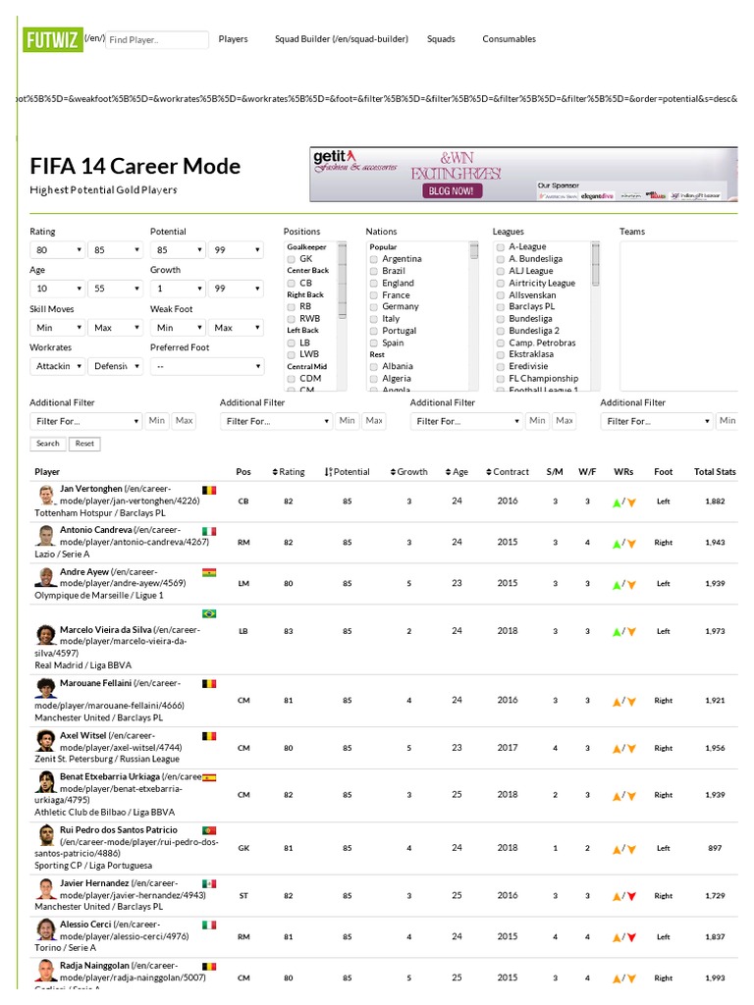Click the FUTWIZ logo
Image resolution: width=754 pixels, height=1005 pixels.
coord(52,39)
